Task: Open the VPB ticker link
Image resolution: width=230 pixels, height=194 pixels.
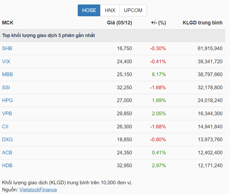Action: point(7,113)
